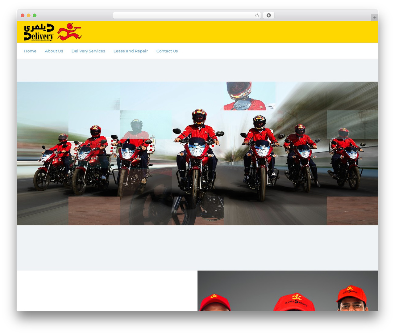Click the motorcycle riders banner image
This screenshot has width=395, height=335.
197,153
